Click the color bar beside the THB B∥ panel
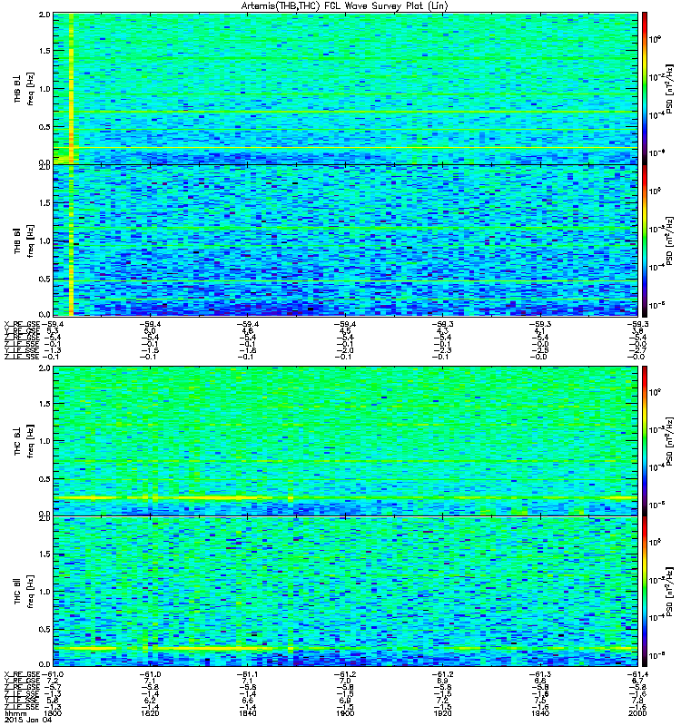681x726 pixels. tap(645, 240)
